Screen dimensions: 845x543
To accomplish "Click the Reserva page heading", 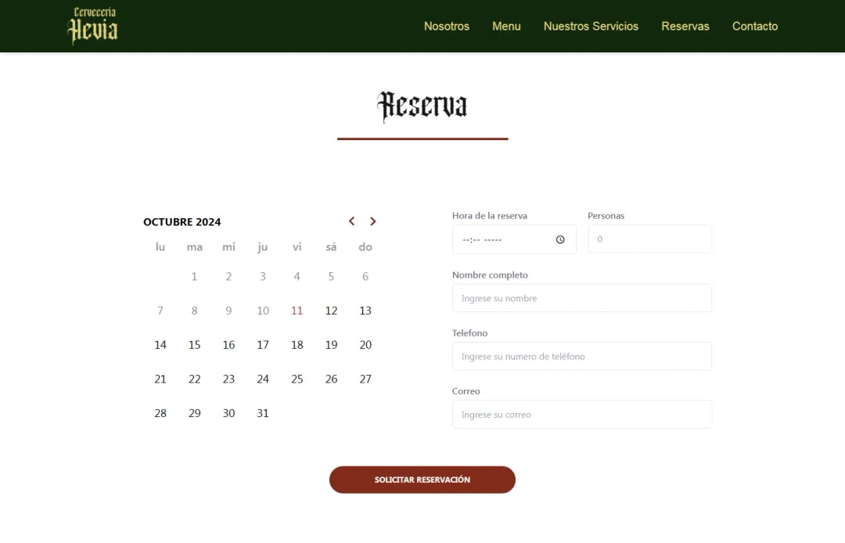I will 422,106.
